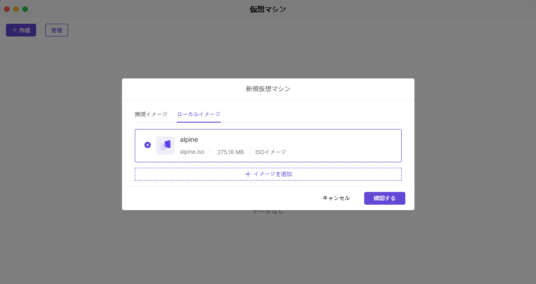This screenshot has height=284, width=536.
Task: Click the plus icon beside イメージを追加
Action: [x=248, y=174]
